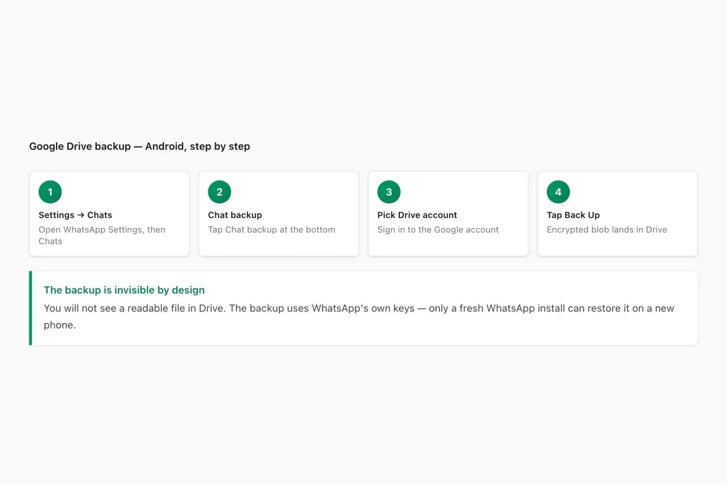
Task: Select the 'Chat backup' card title
Action: [x=235, y=215]
